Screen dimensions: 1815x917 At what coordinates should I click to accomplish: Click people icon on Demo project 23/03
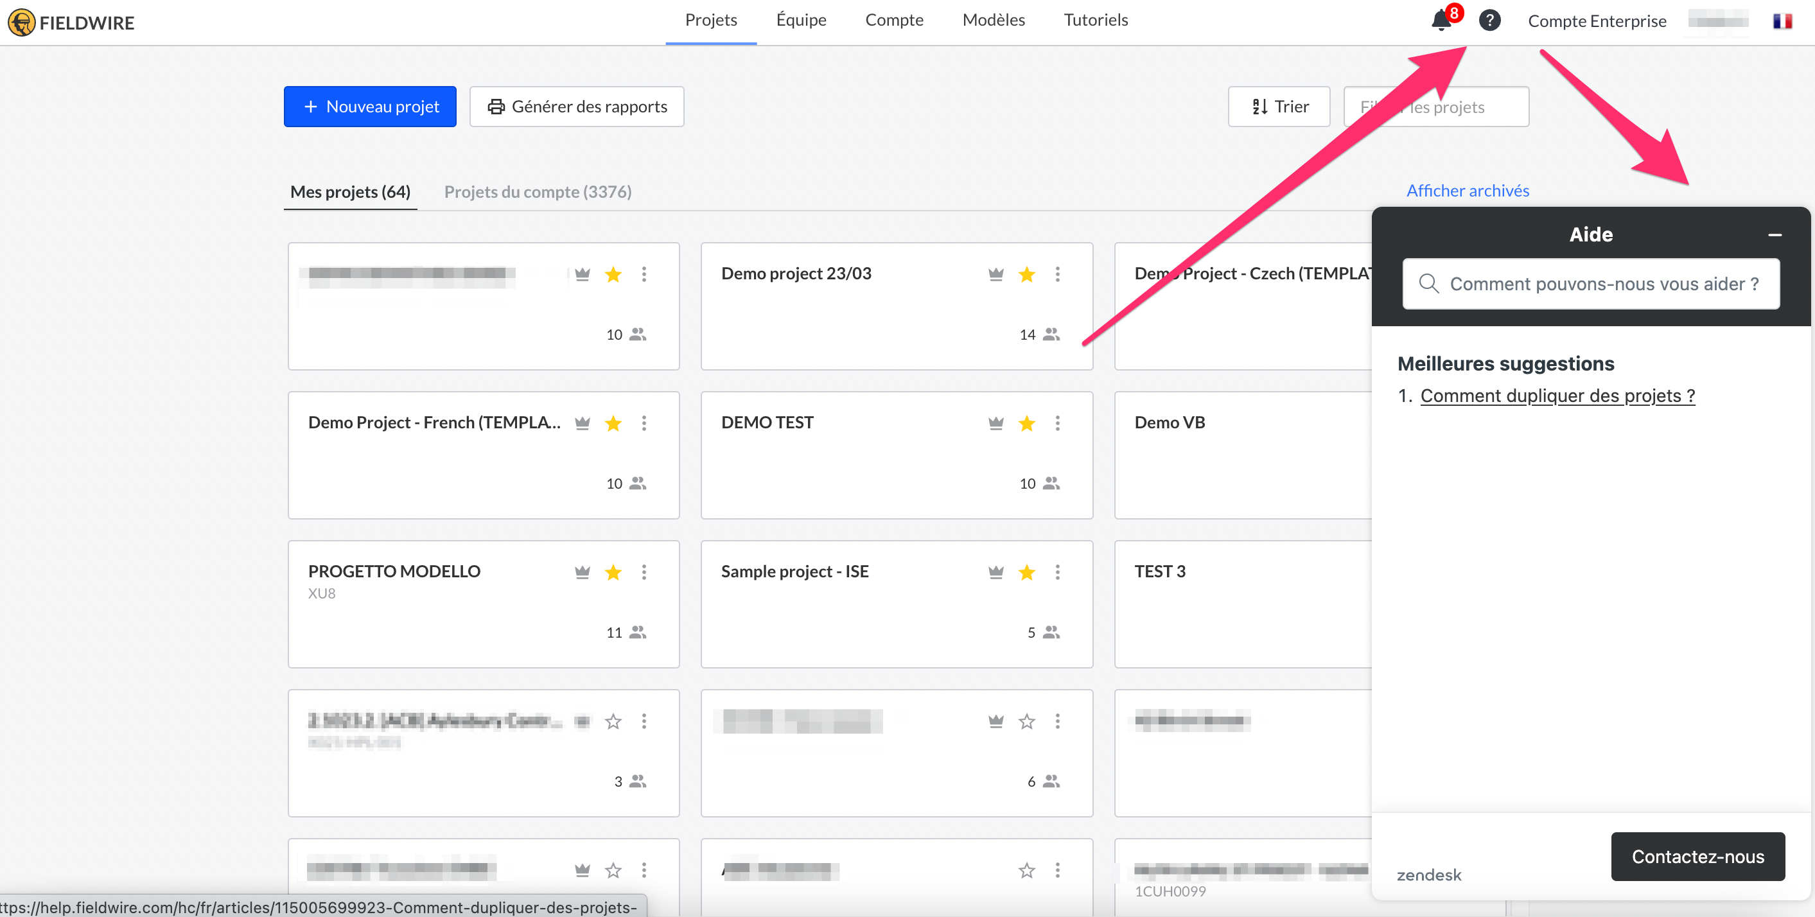(1051, 334)
